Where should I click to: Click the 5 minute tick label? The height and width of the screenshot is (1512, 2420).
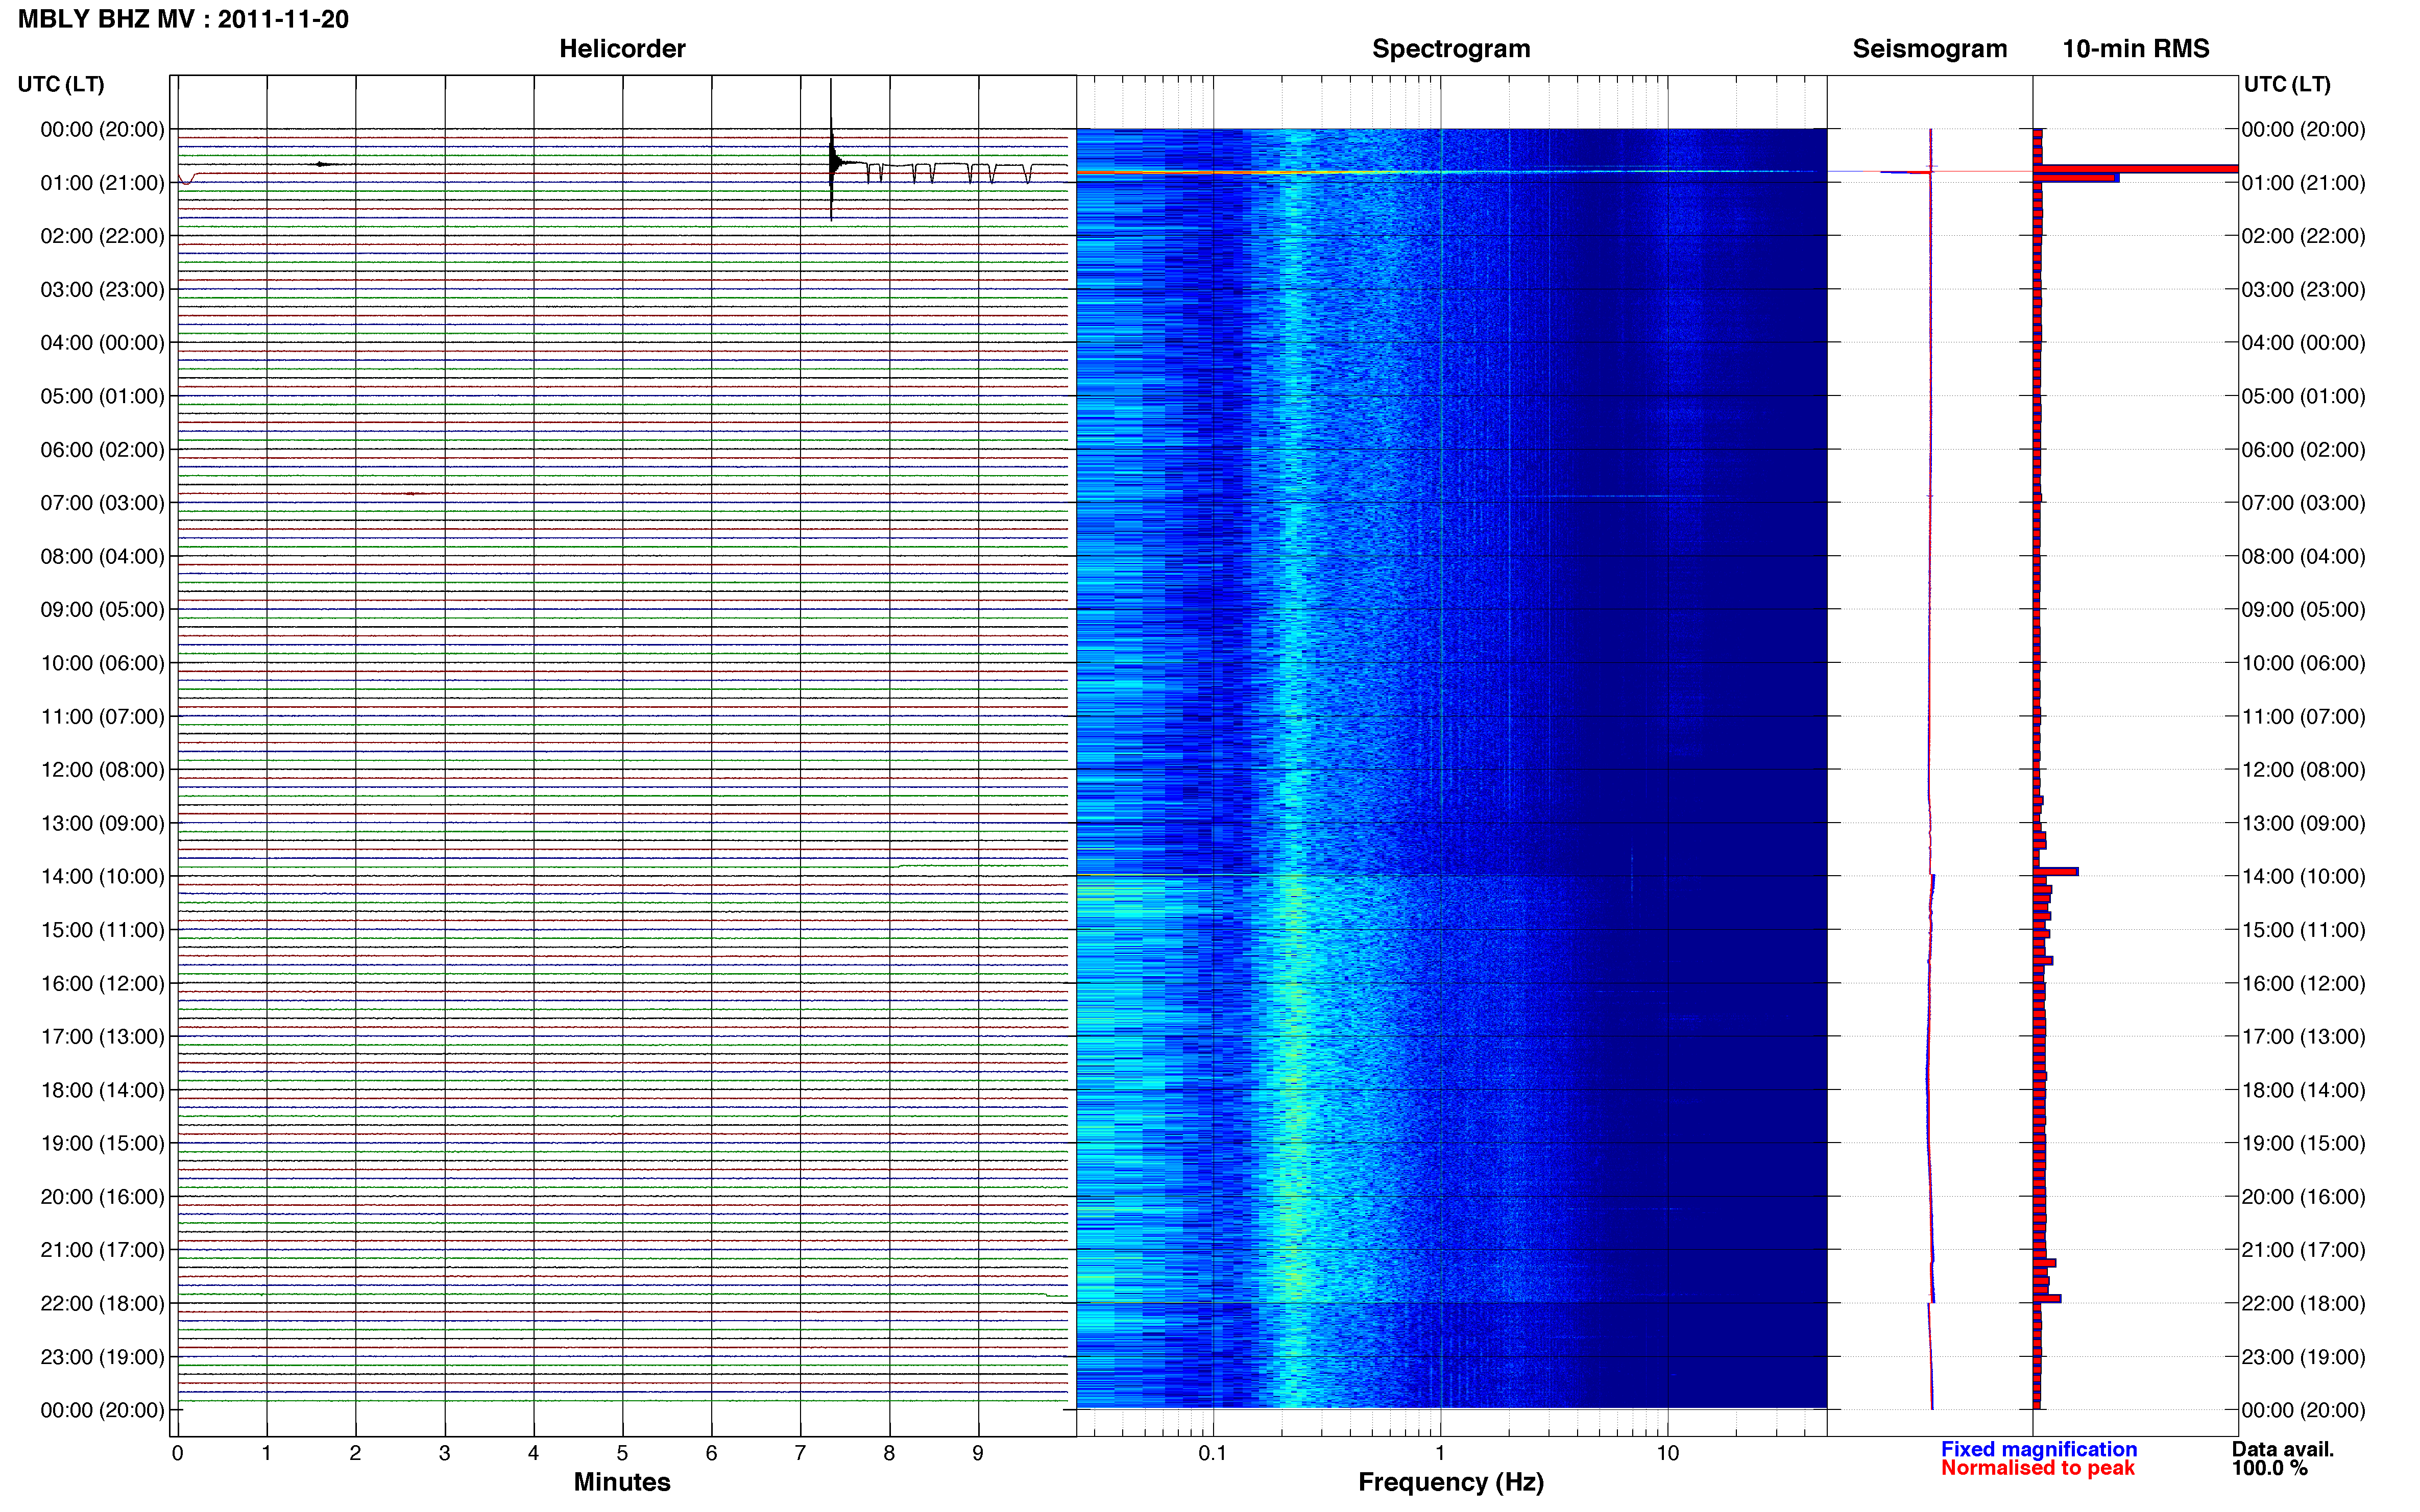pos(622,1453)
